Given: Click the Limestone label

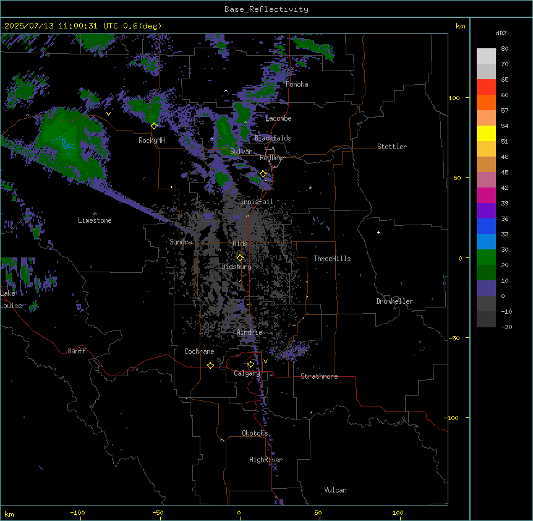Looking at the screenshot, I should 95,220.
